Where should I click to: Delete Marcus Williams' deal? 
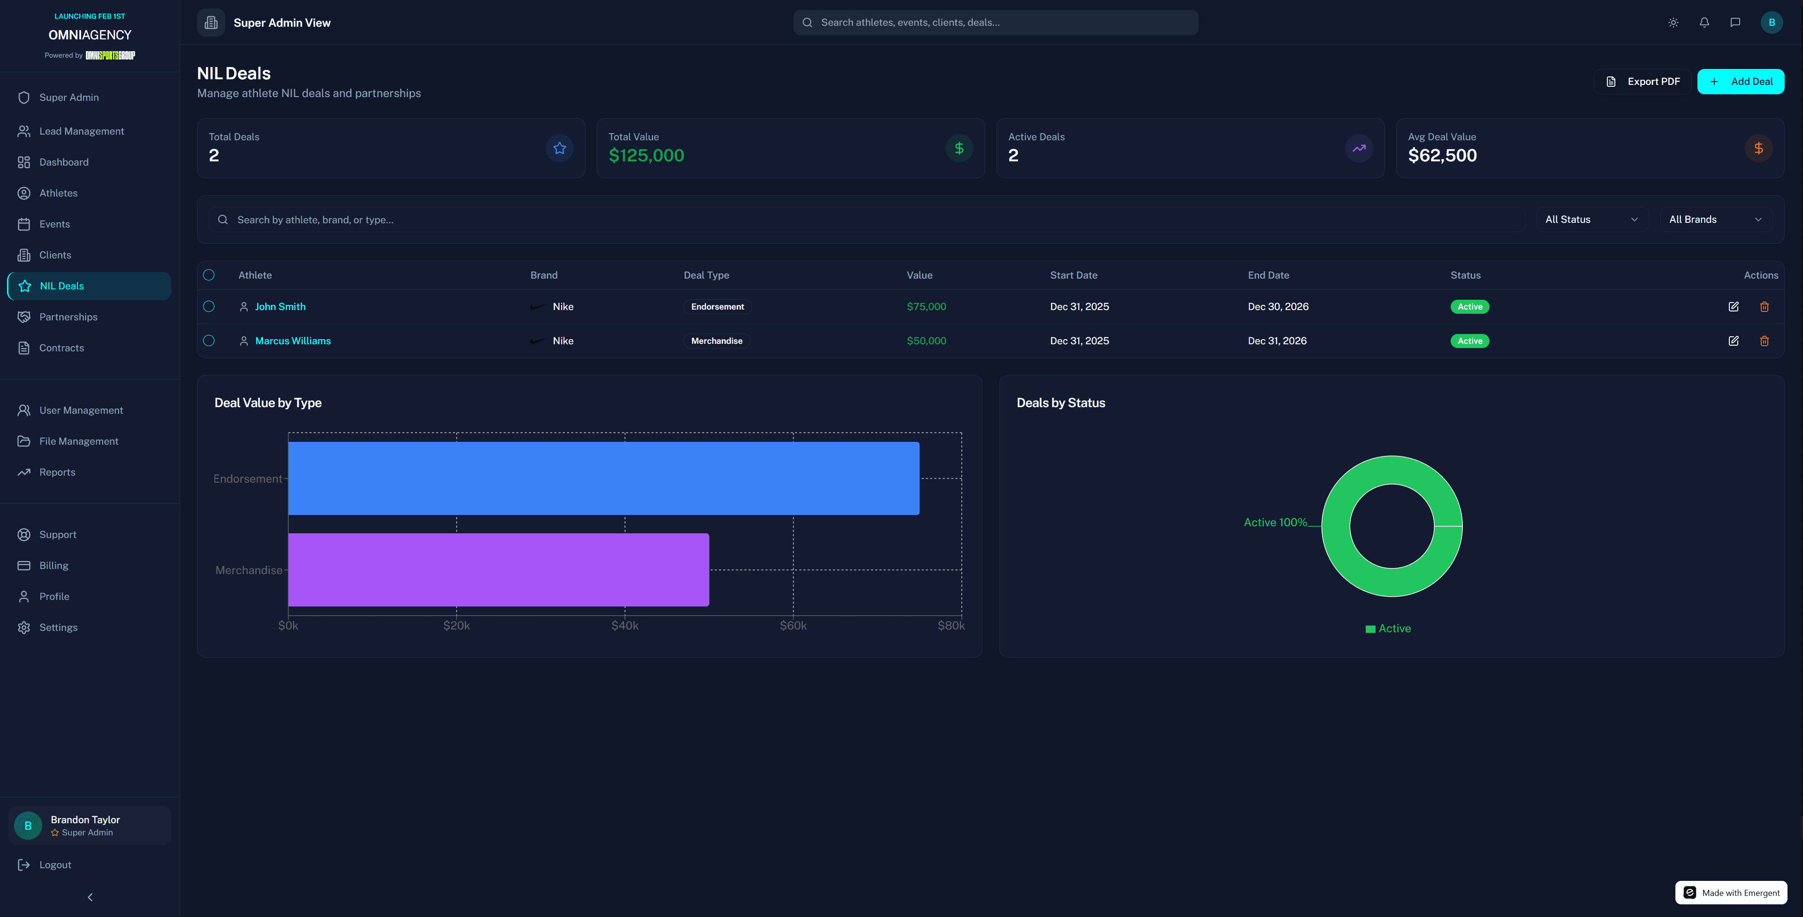tap(1764, 341)
